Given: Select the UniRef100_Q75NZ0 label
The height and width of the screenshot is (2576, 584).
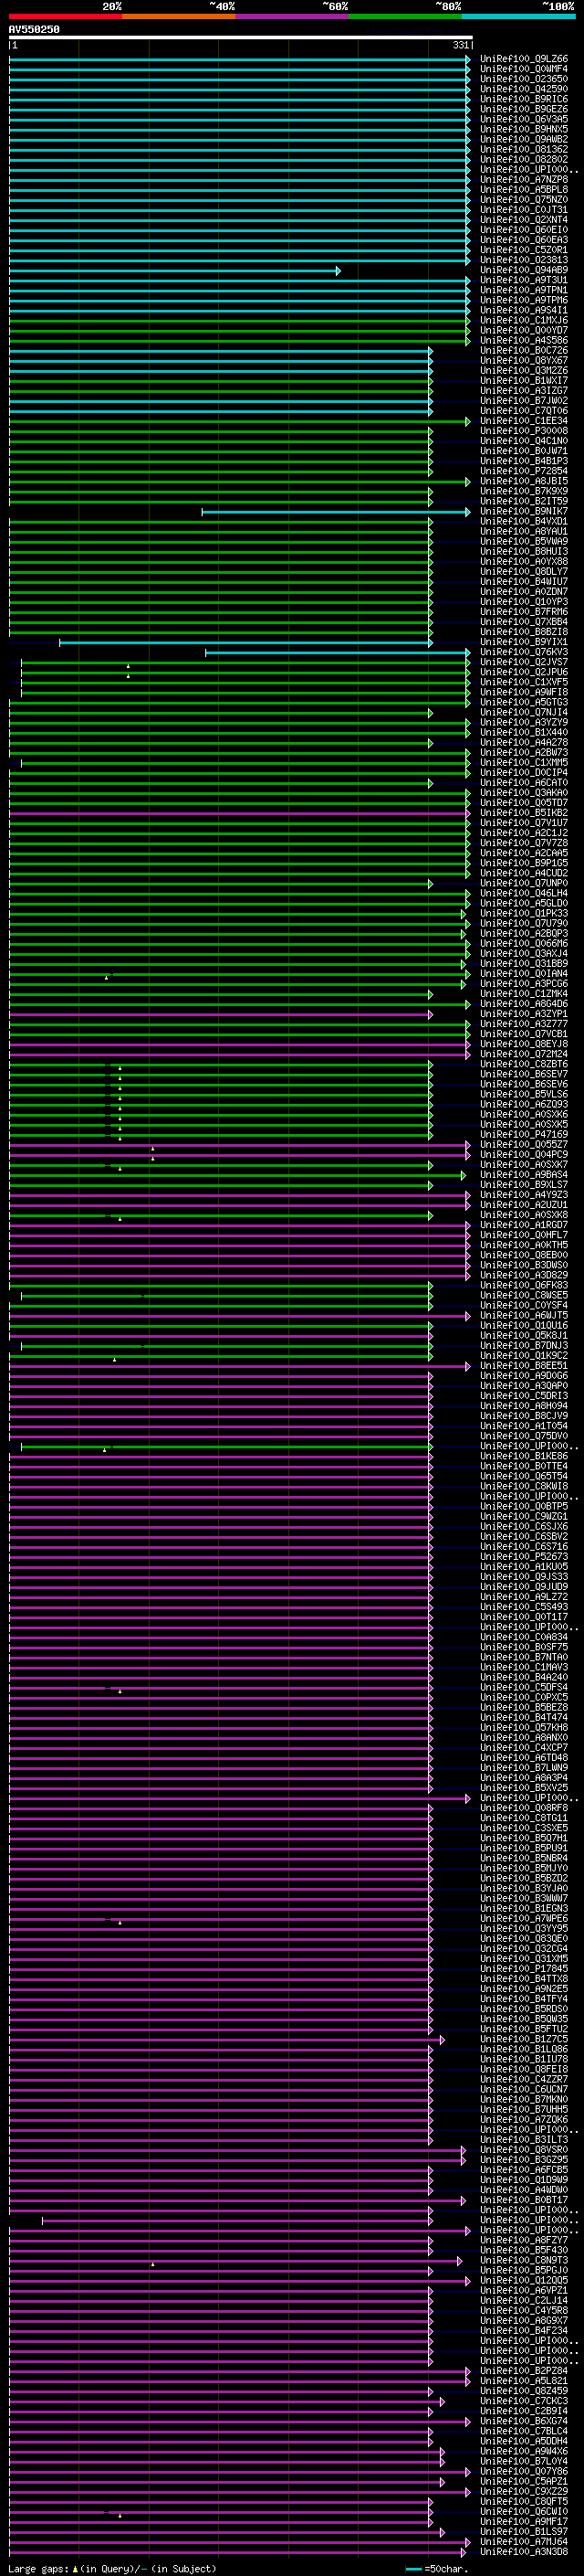Looking at the screenshot, I should coord(524,200).
